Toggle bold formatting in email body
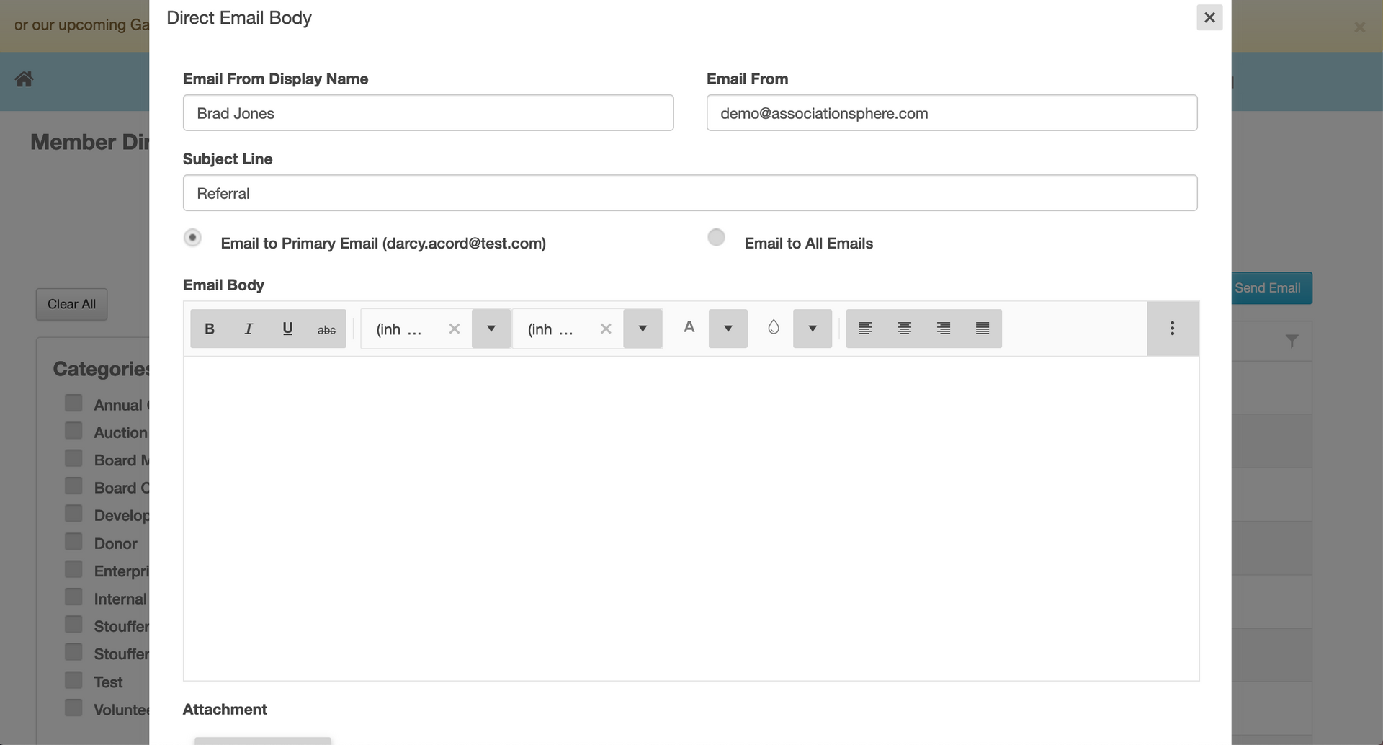 point(210,329)
